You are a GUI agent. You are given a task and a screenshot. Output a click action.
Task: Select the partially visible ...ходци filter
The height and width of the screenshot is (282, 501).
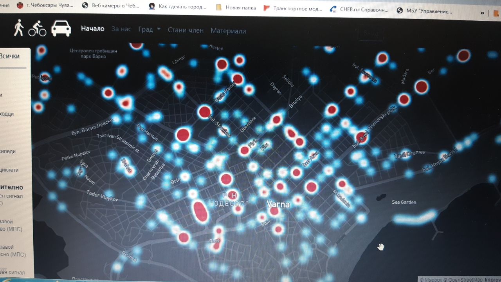[7, 114]
